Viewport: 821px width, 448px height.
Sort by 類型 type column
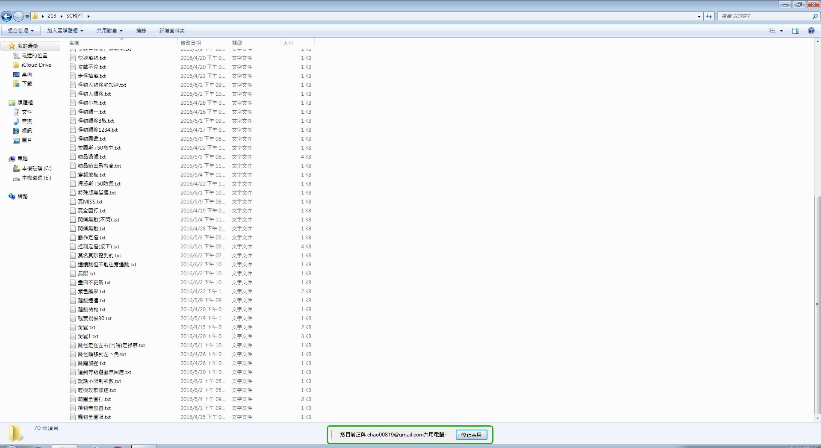pos(255,43)
